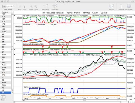Select IBM in the stock list

(x=6, y=39)
